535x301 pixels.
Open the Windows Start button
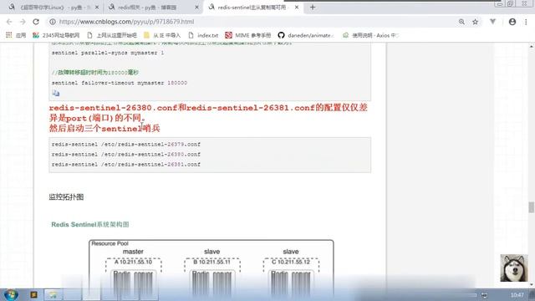coord(11,294)
